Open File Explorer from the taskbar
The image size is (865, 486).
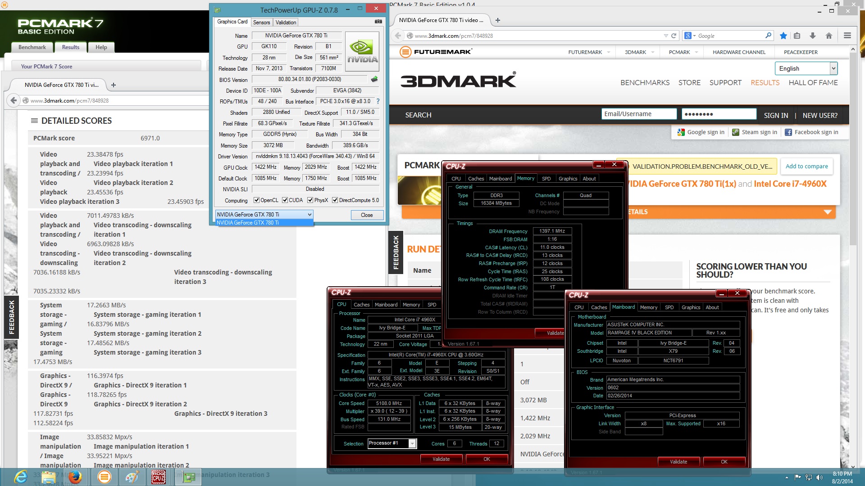pyautogui.click(x=48, y=477)
